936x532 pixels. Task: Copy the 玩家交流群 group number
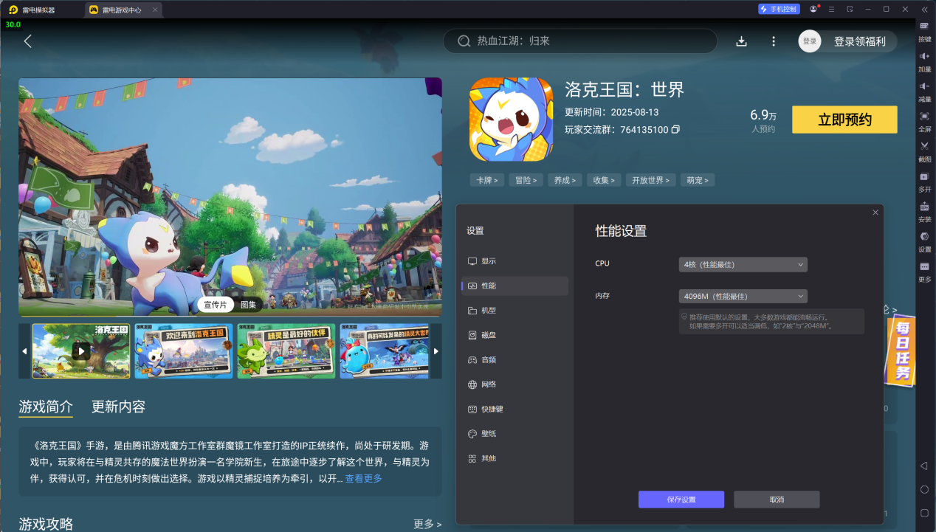[x=676, y=128]
